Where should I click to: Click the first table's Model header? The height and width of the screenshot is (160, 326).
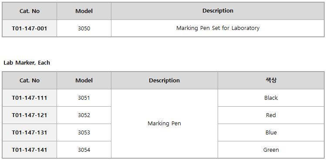click(84, 11)
